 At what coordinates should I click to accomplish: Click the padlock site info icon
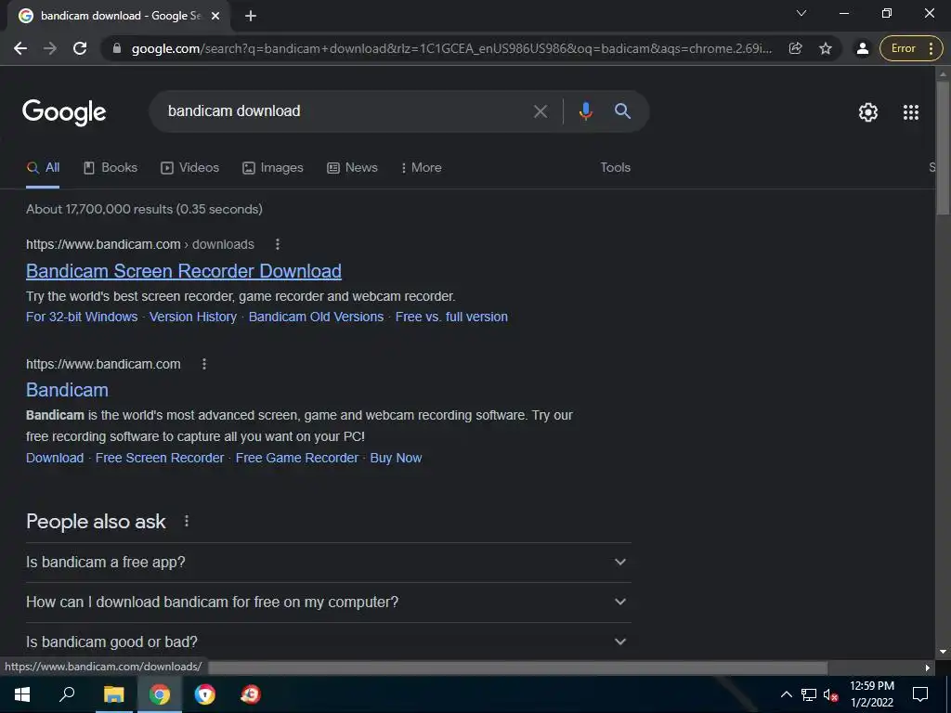pyautogui.click(x=117, y=48)
